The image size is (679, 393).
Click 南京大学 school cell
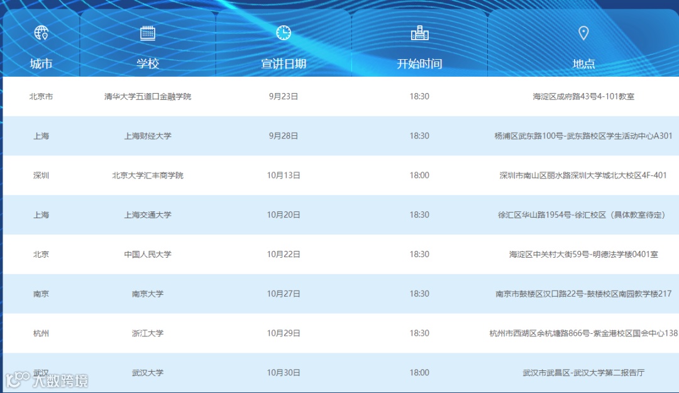click(148, 294)
